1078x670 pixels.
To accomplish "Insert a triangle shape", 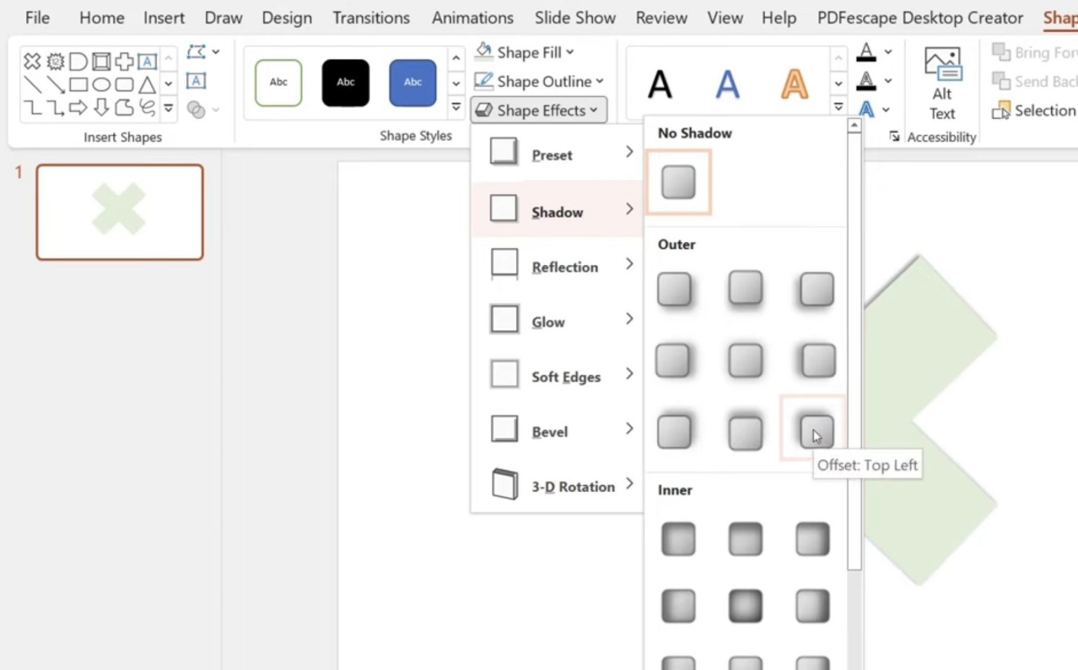I will pos(147,84).
